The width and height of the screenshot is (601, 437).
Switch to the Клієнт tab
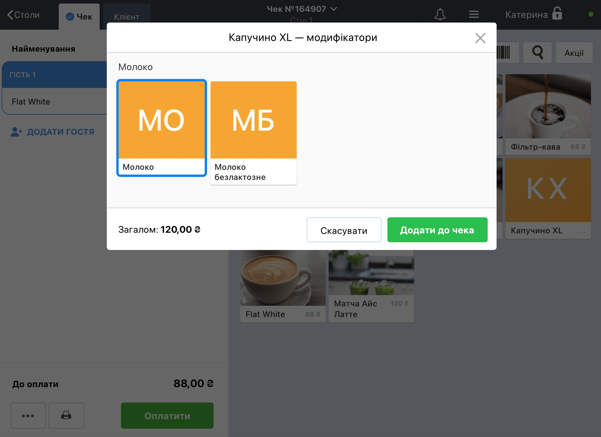(x=127, y=17)
